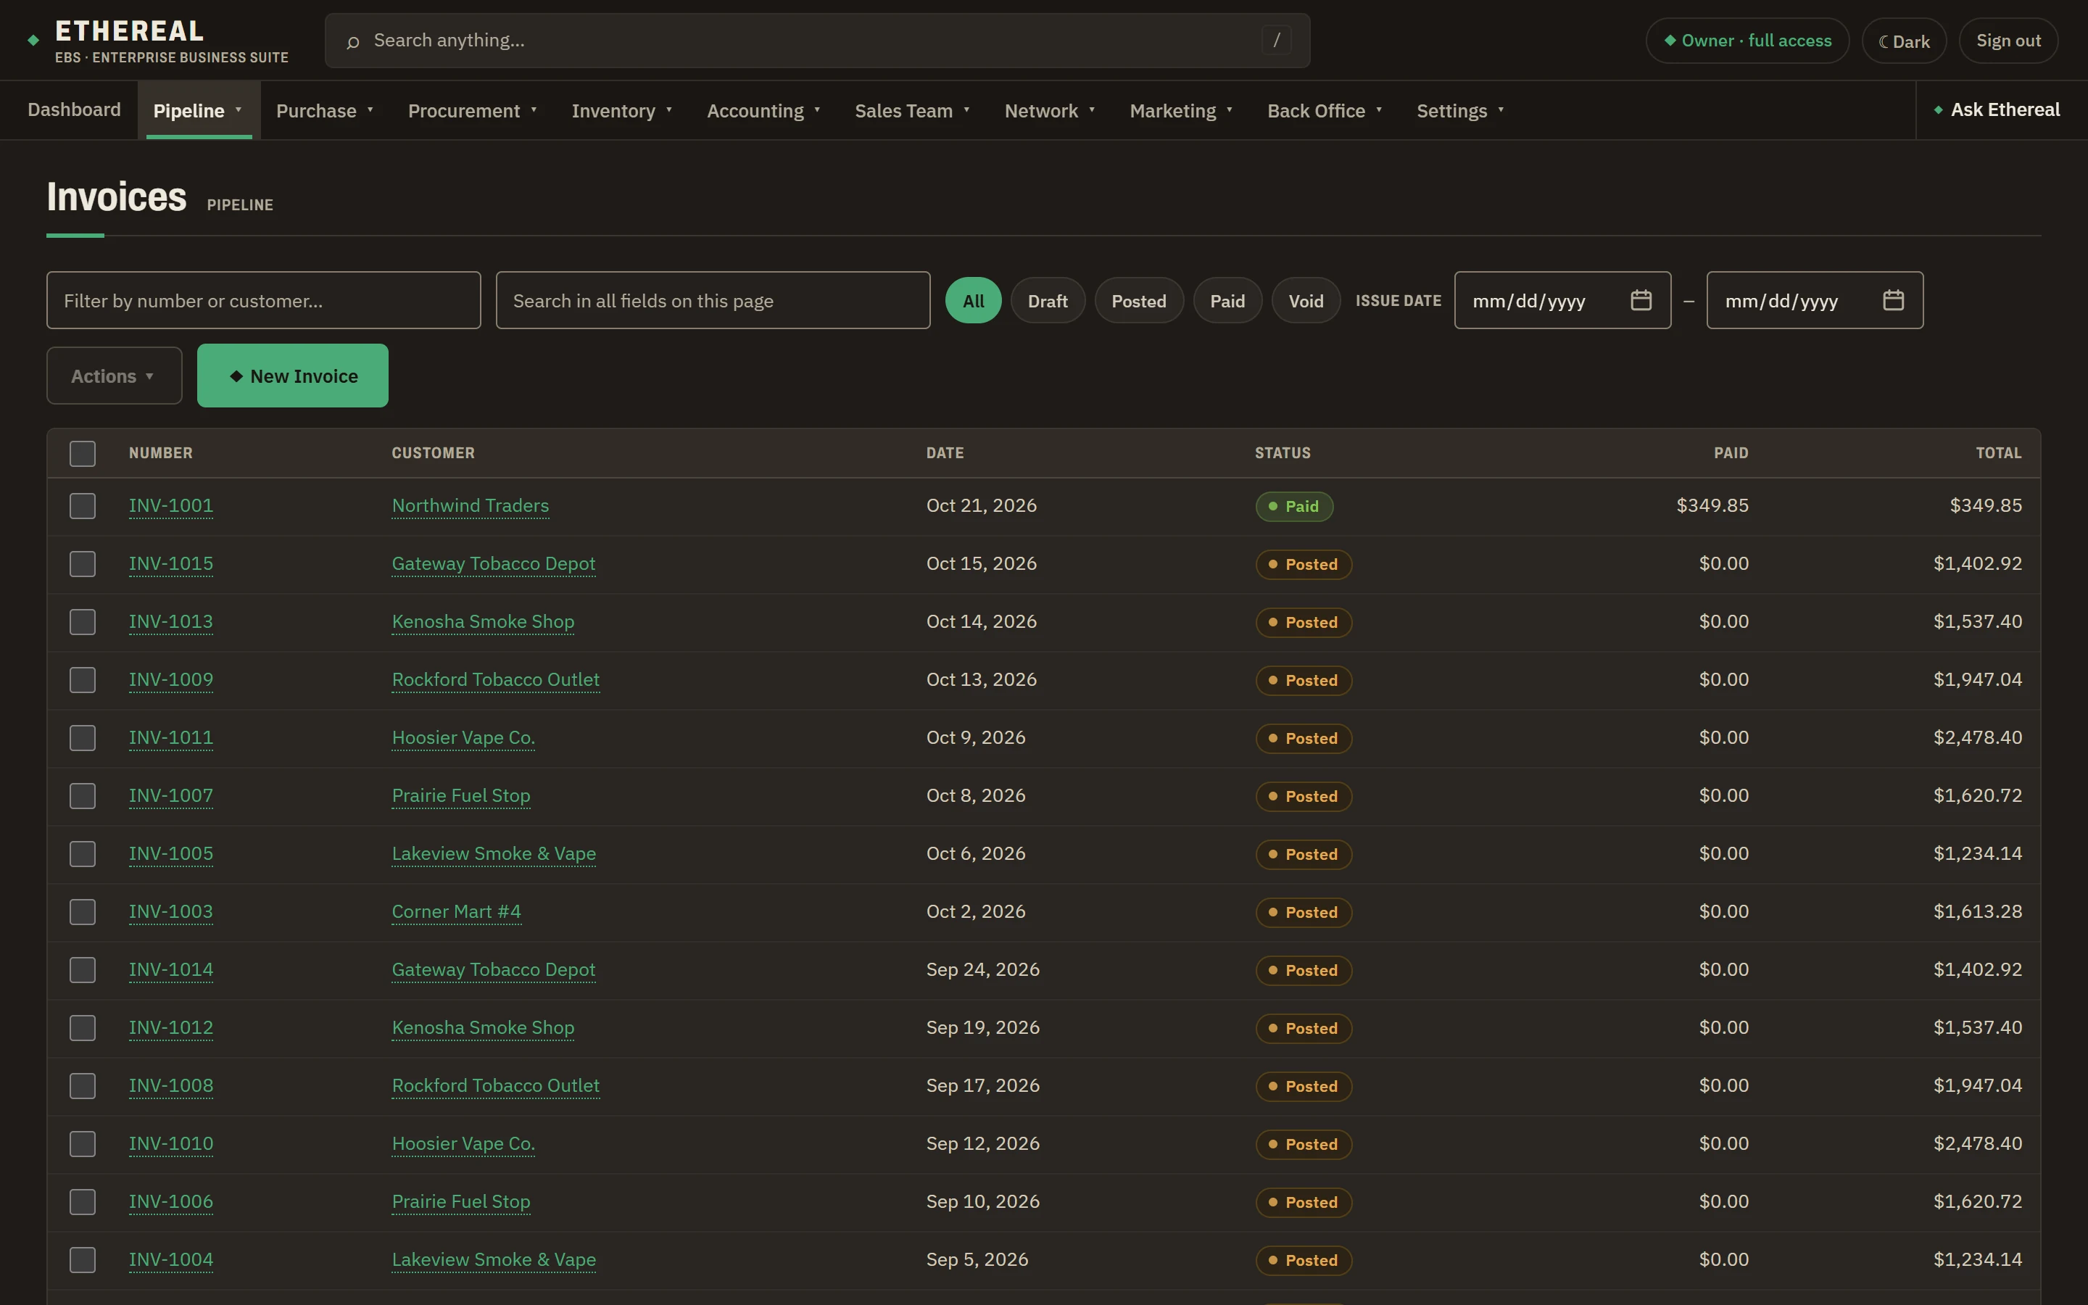This screenshot has height=1305, width=2088.
Task: Select the INV-1008 row checkbox
Action: (x=83, y=1086)
